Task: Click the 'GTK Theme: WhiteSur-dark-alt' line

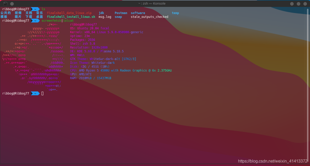Action: [103, 59]
